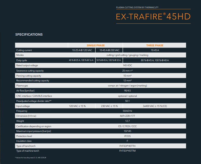Click the 'Recommended cutting capacity' label

33,81
